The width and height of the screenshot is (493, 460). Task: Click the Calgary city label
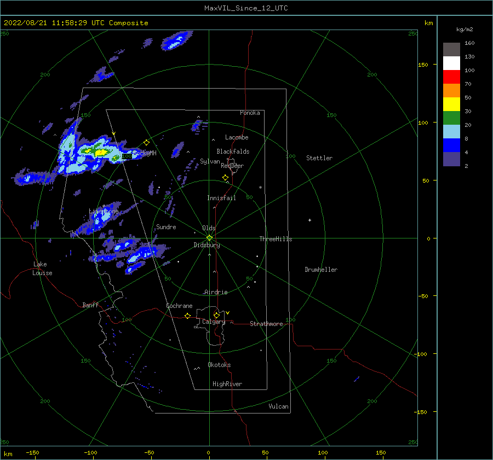point(214,322)
